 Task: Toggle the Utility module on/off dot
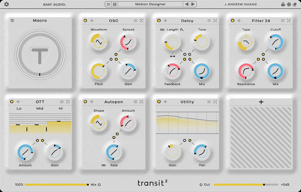159,102
